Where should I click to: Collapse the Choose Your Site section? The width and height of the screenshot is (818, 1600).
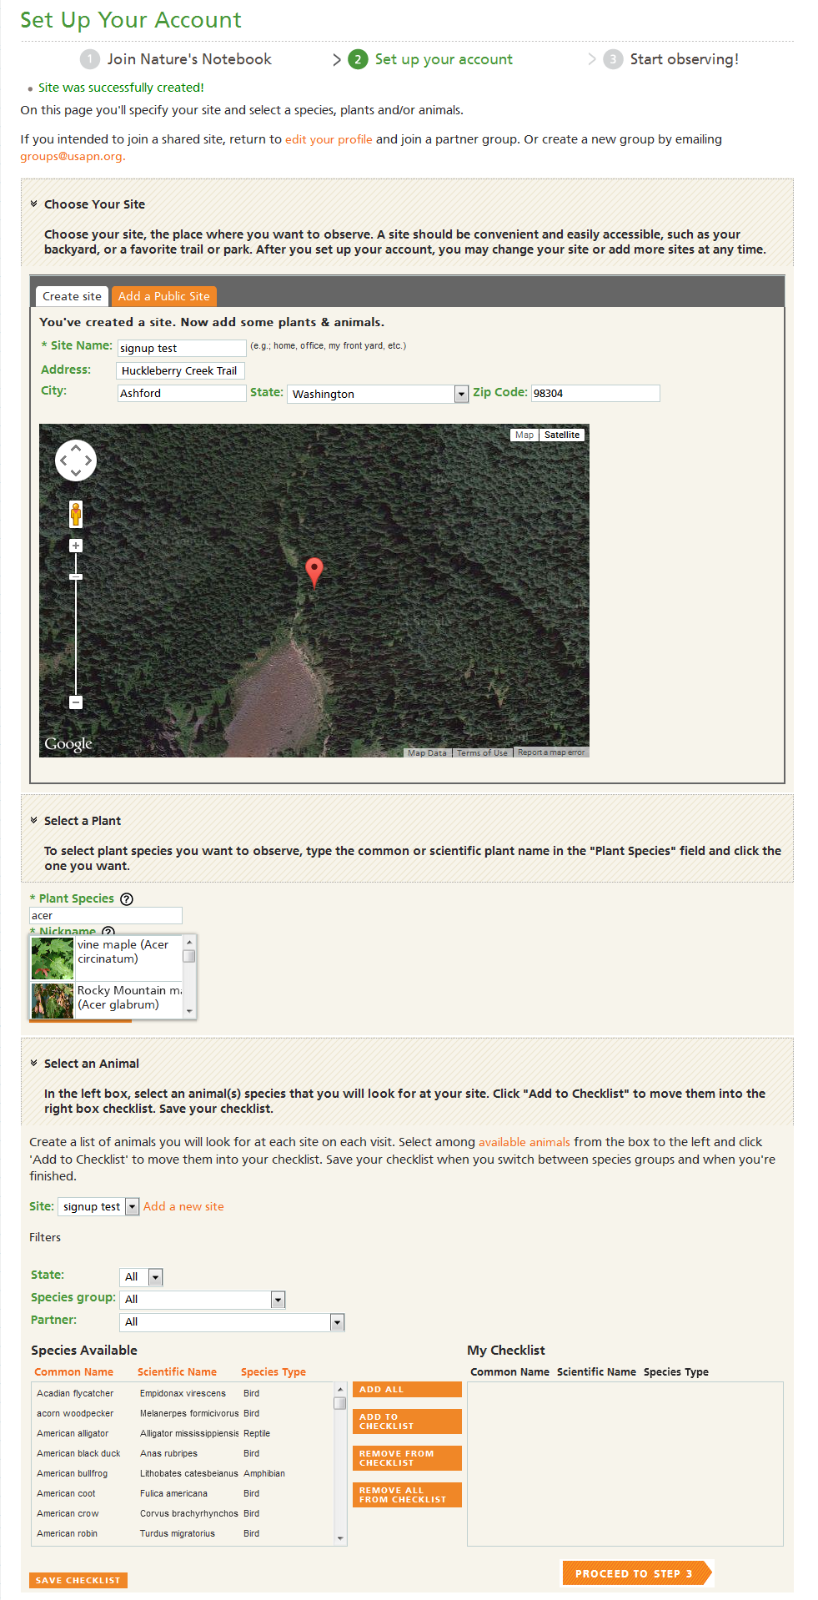[x=34, y=204]
